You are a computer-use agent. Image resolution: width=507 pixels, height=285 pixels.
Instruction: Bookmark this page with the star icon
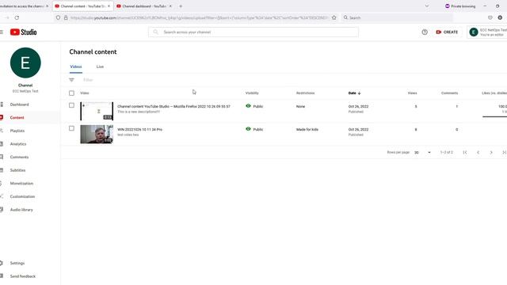(334, 17)
